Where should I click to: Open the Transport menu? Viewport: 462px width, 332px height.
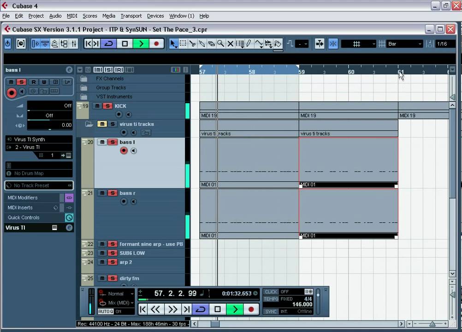(131, 16)
